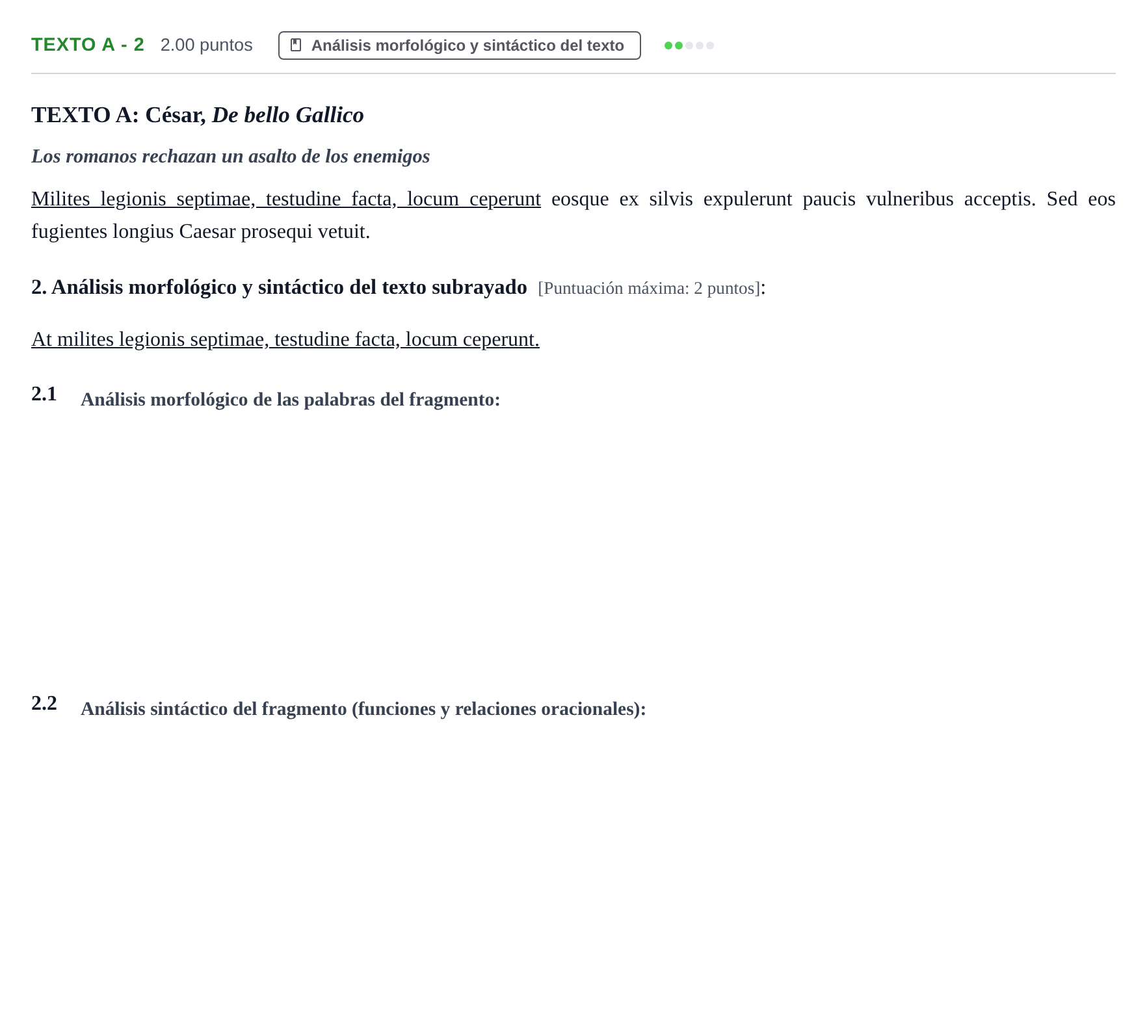Click the Puntuación máxima: 2 puntos note
This screenshot has height=1010, width=1147.
click(x=649, y=288)
